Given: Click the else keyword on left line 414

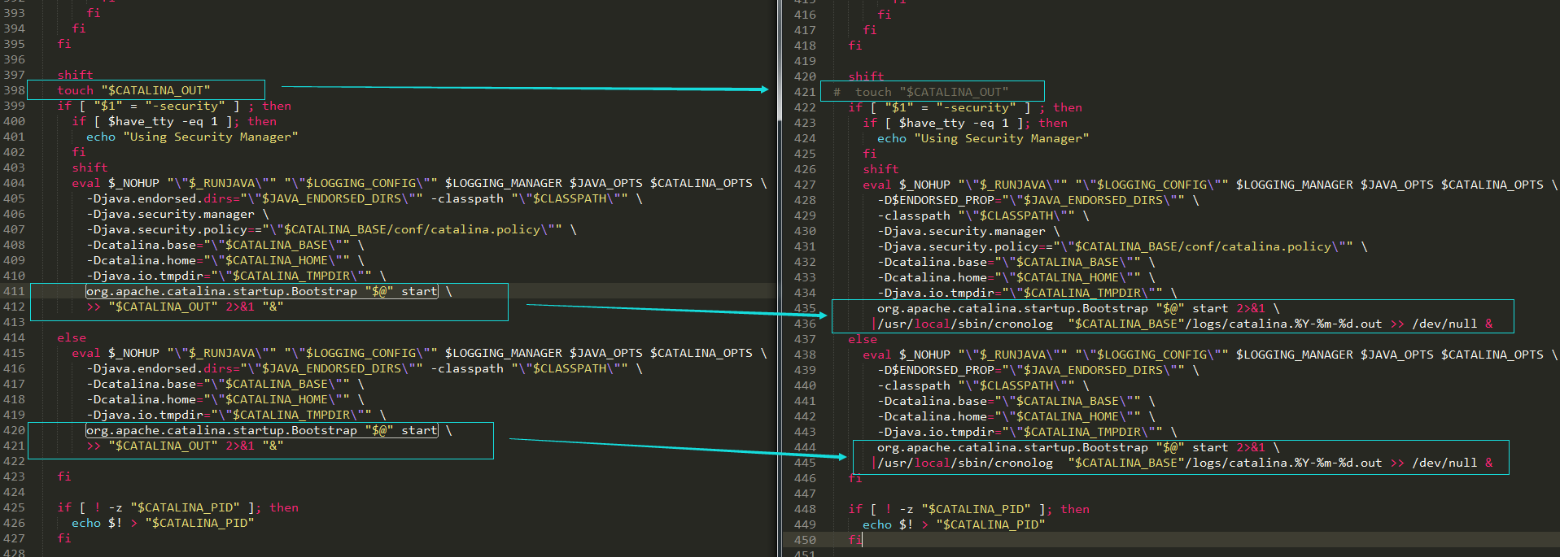Looking at the screenshot, I should click(72, 337).
